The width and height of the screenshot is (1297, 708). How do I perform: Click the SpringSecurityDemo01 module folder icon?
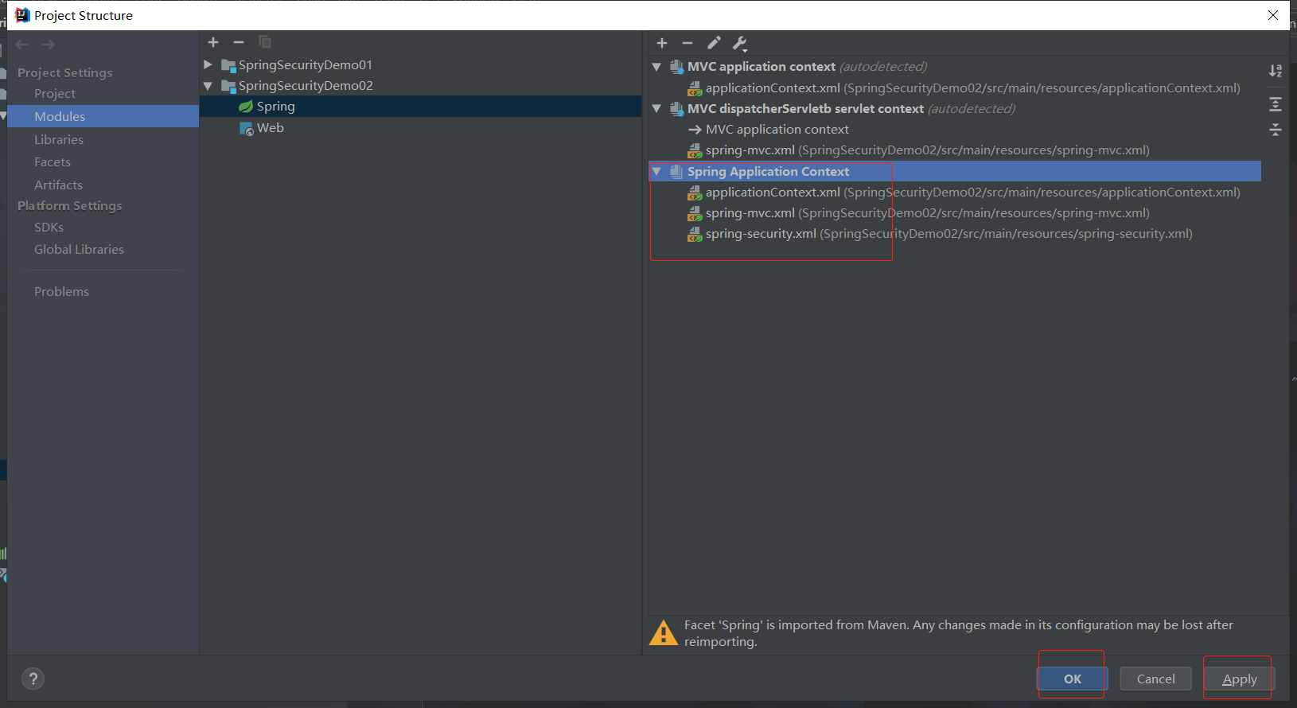coord(228,65)
